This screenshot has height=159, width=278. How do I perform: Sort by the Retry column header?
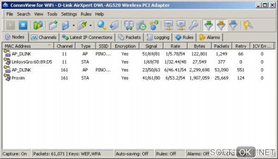click(x=241, y=46)
